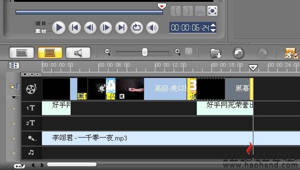Open the Audio view button
The image size is (300, 170).
click(x=78, y=53)
